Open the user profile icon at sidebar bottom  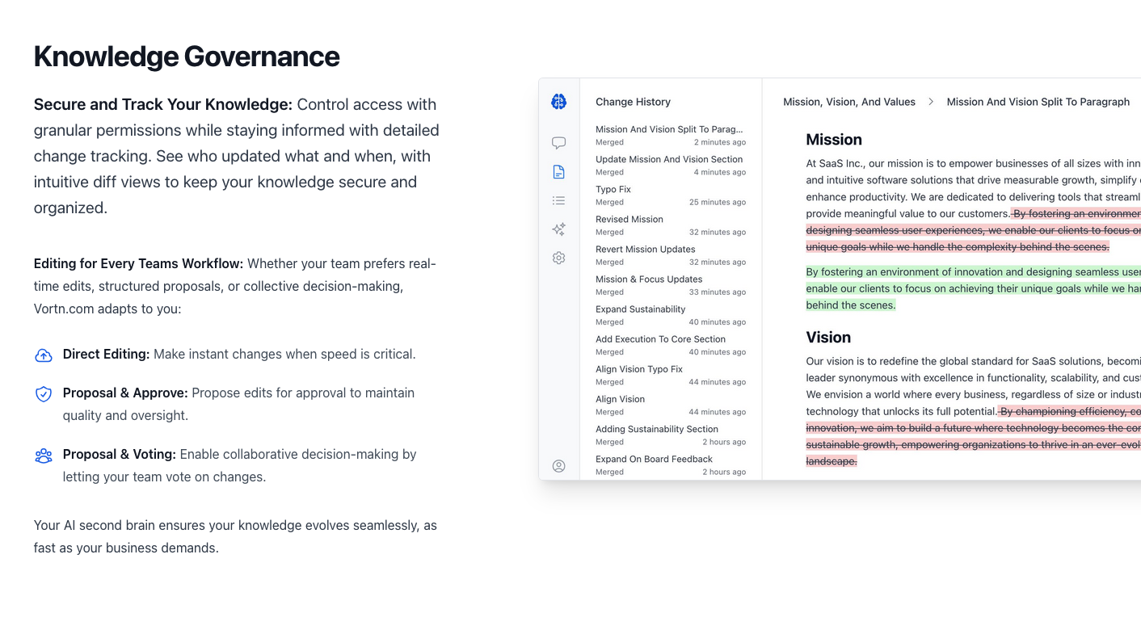point(558,466)
